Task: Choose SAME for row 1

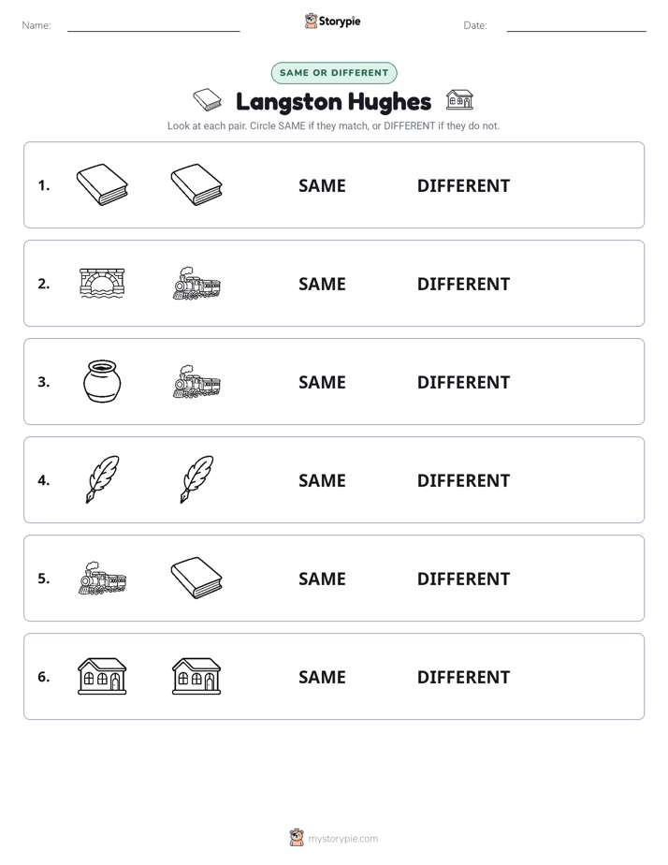Action: 322,186
